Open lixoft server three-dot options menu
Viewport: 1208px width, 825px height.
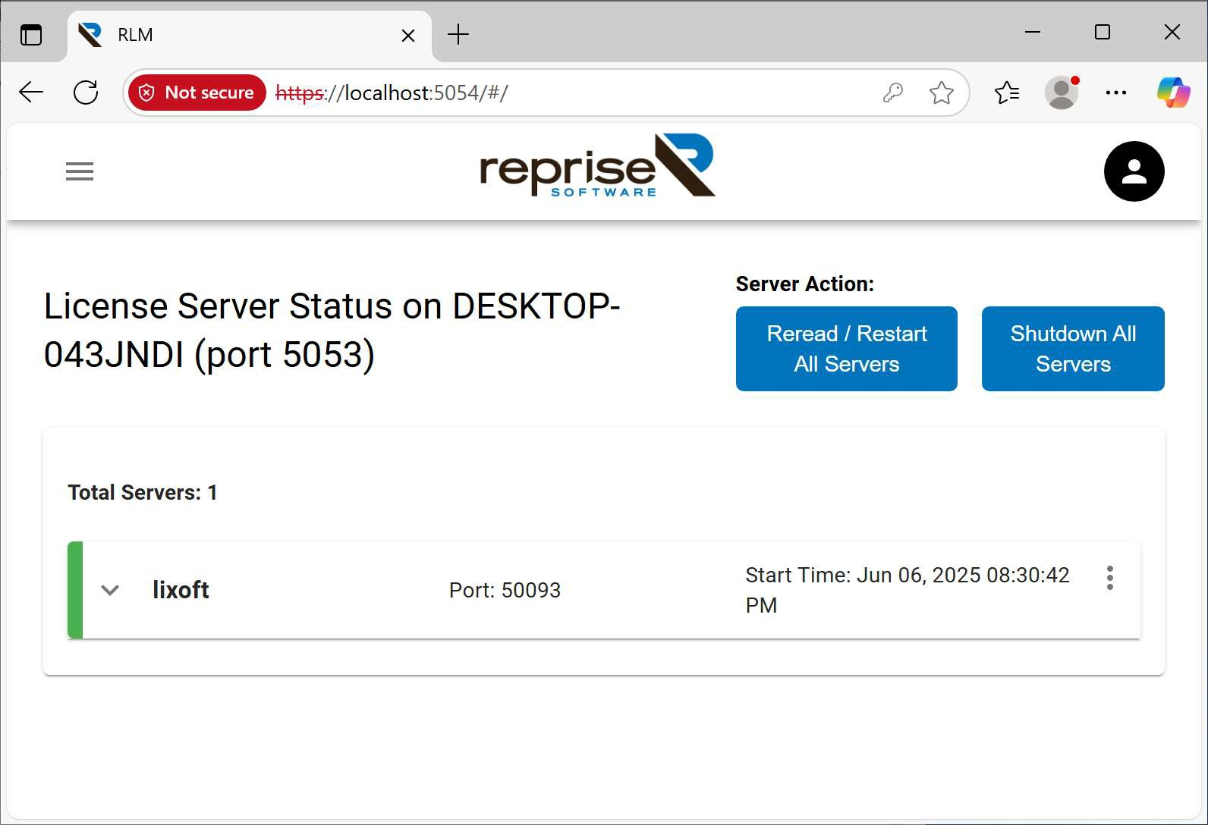point(1110,578)
